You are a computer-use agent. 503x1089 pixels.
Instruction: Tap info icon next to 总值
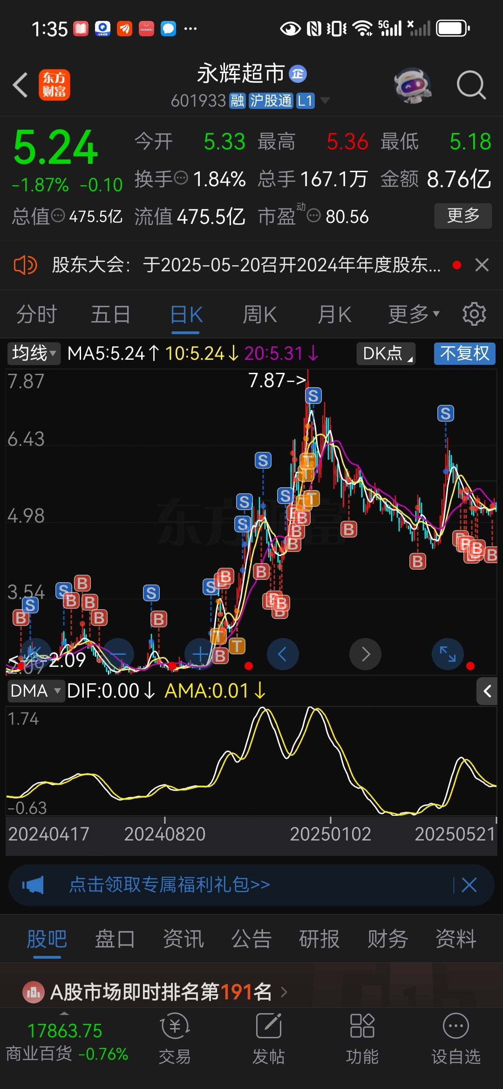pyautogui.click(x=58, y=216)
